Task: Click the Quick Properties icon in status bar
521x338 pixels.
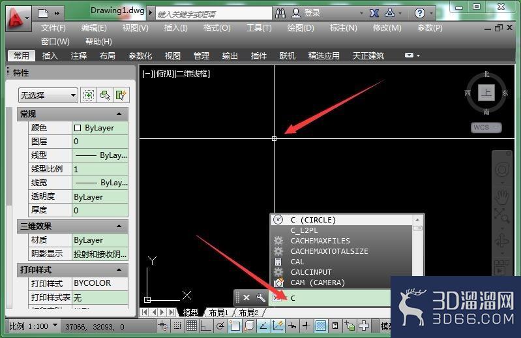Action: pyautogui.click(x=335, y=326)
